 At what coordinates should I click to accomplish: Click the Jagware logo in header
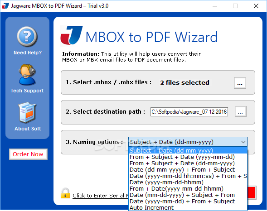click(72, 35)
